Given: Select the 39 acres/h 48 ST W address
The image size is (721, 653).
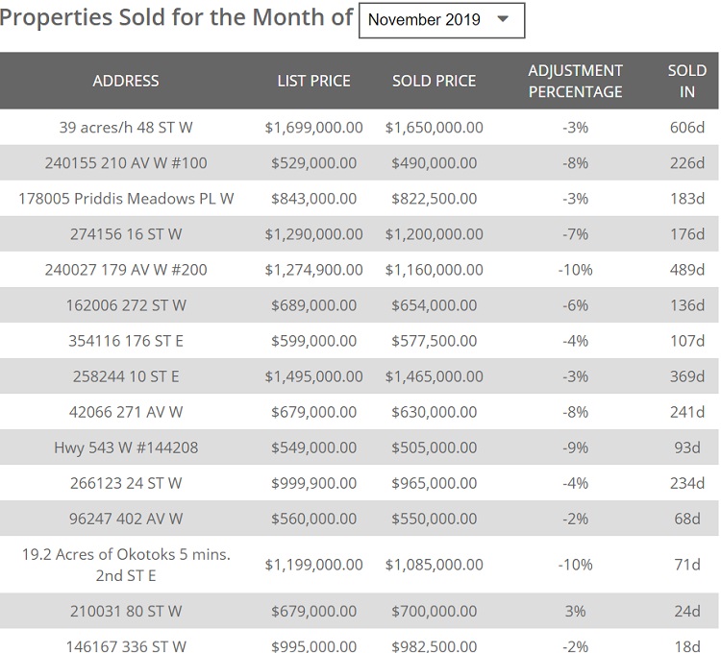Looking at the screenshot, I should coord(126,127).
